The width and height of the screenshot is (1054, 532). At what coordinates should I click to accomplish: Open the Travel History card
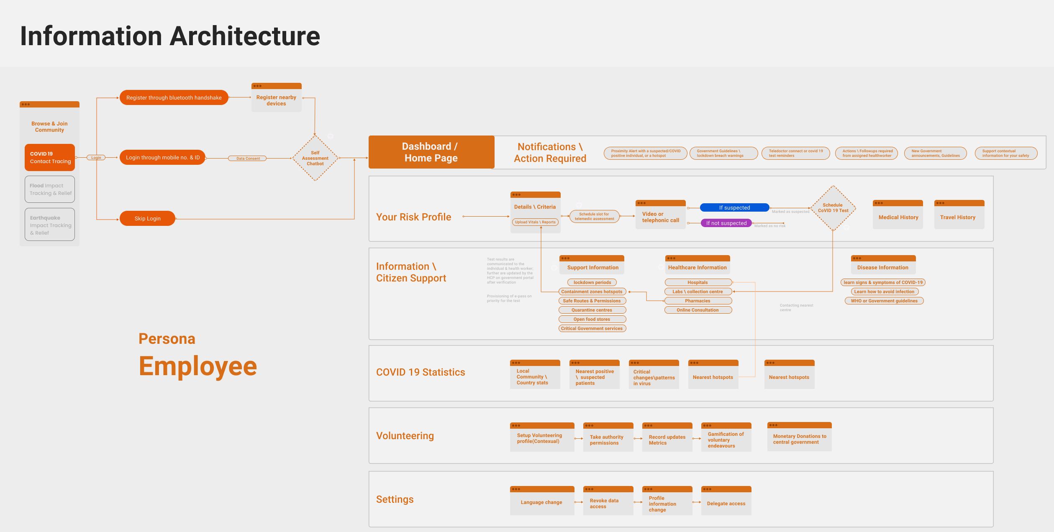coord(959,217)
